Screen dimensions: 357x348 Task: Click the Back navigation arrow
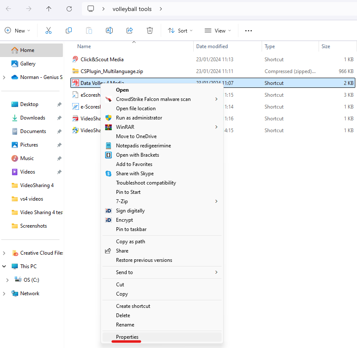tap(8, 9)
